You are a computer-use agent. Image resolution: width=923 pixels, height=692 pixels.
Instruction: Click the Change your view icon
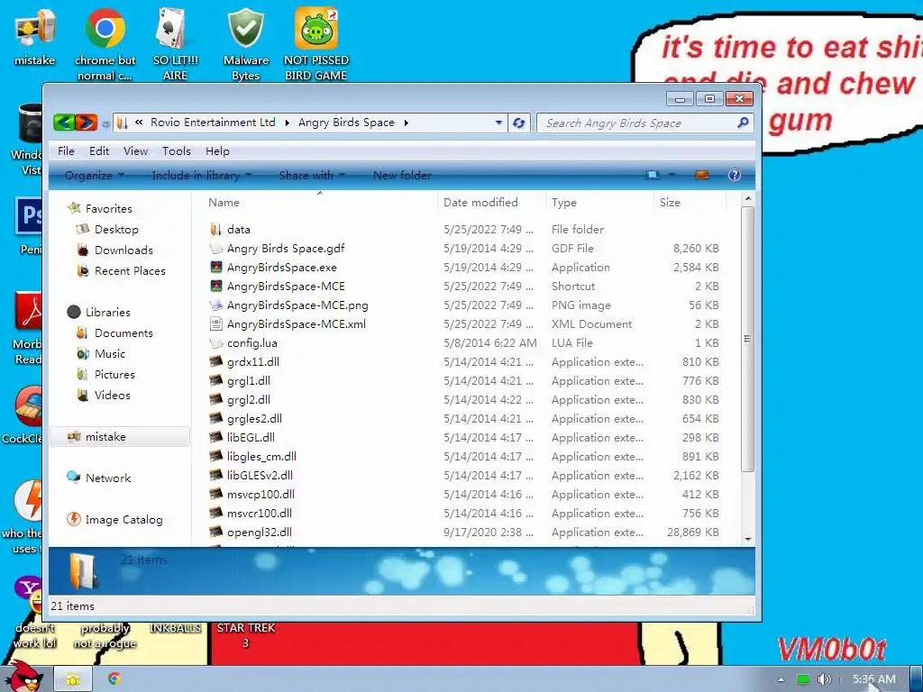click(653, 175)
